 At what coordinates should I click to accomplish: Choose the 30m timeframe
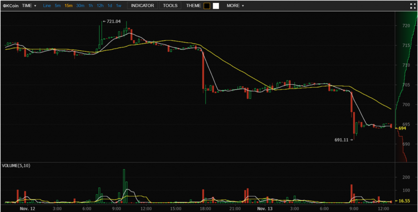[x=80, y=6]
